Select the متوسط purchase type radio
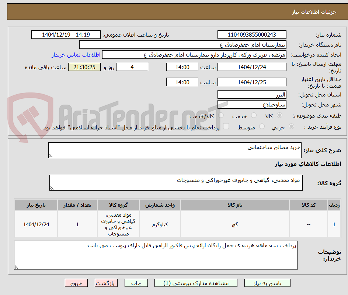The image size is (348, 295). pos(262,126)
